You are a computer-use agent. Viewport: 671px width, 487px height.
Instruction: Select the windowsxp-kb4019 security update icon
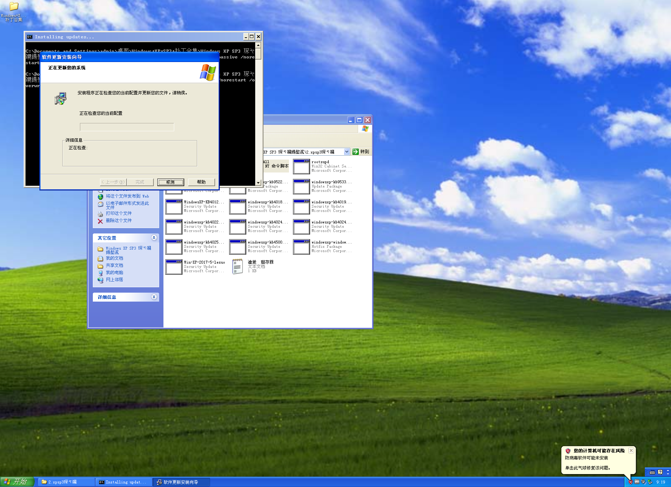[x=301, y=207]
